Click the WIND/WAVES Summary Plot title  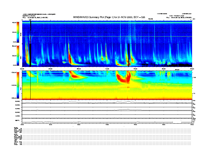pos(109,17)
